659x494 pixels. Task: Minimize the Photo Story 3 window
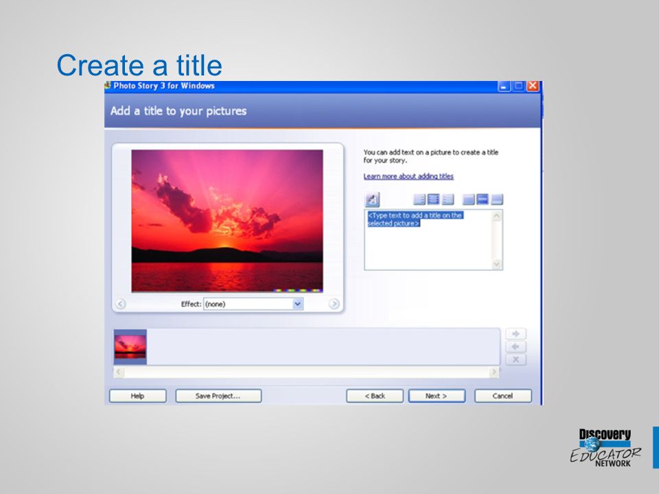click(504, 86)
